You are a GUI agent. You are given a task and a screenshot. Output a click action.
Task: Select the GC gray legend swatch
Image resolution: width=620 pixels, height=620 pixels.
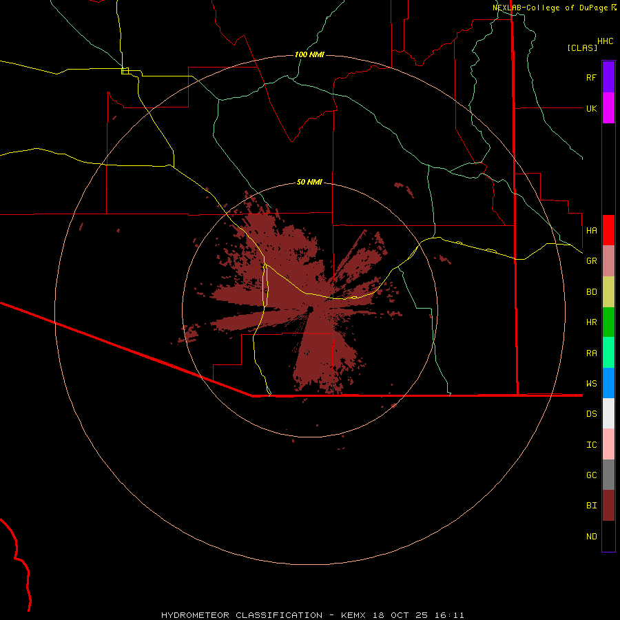608,475
